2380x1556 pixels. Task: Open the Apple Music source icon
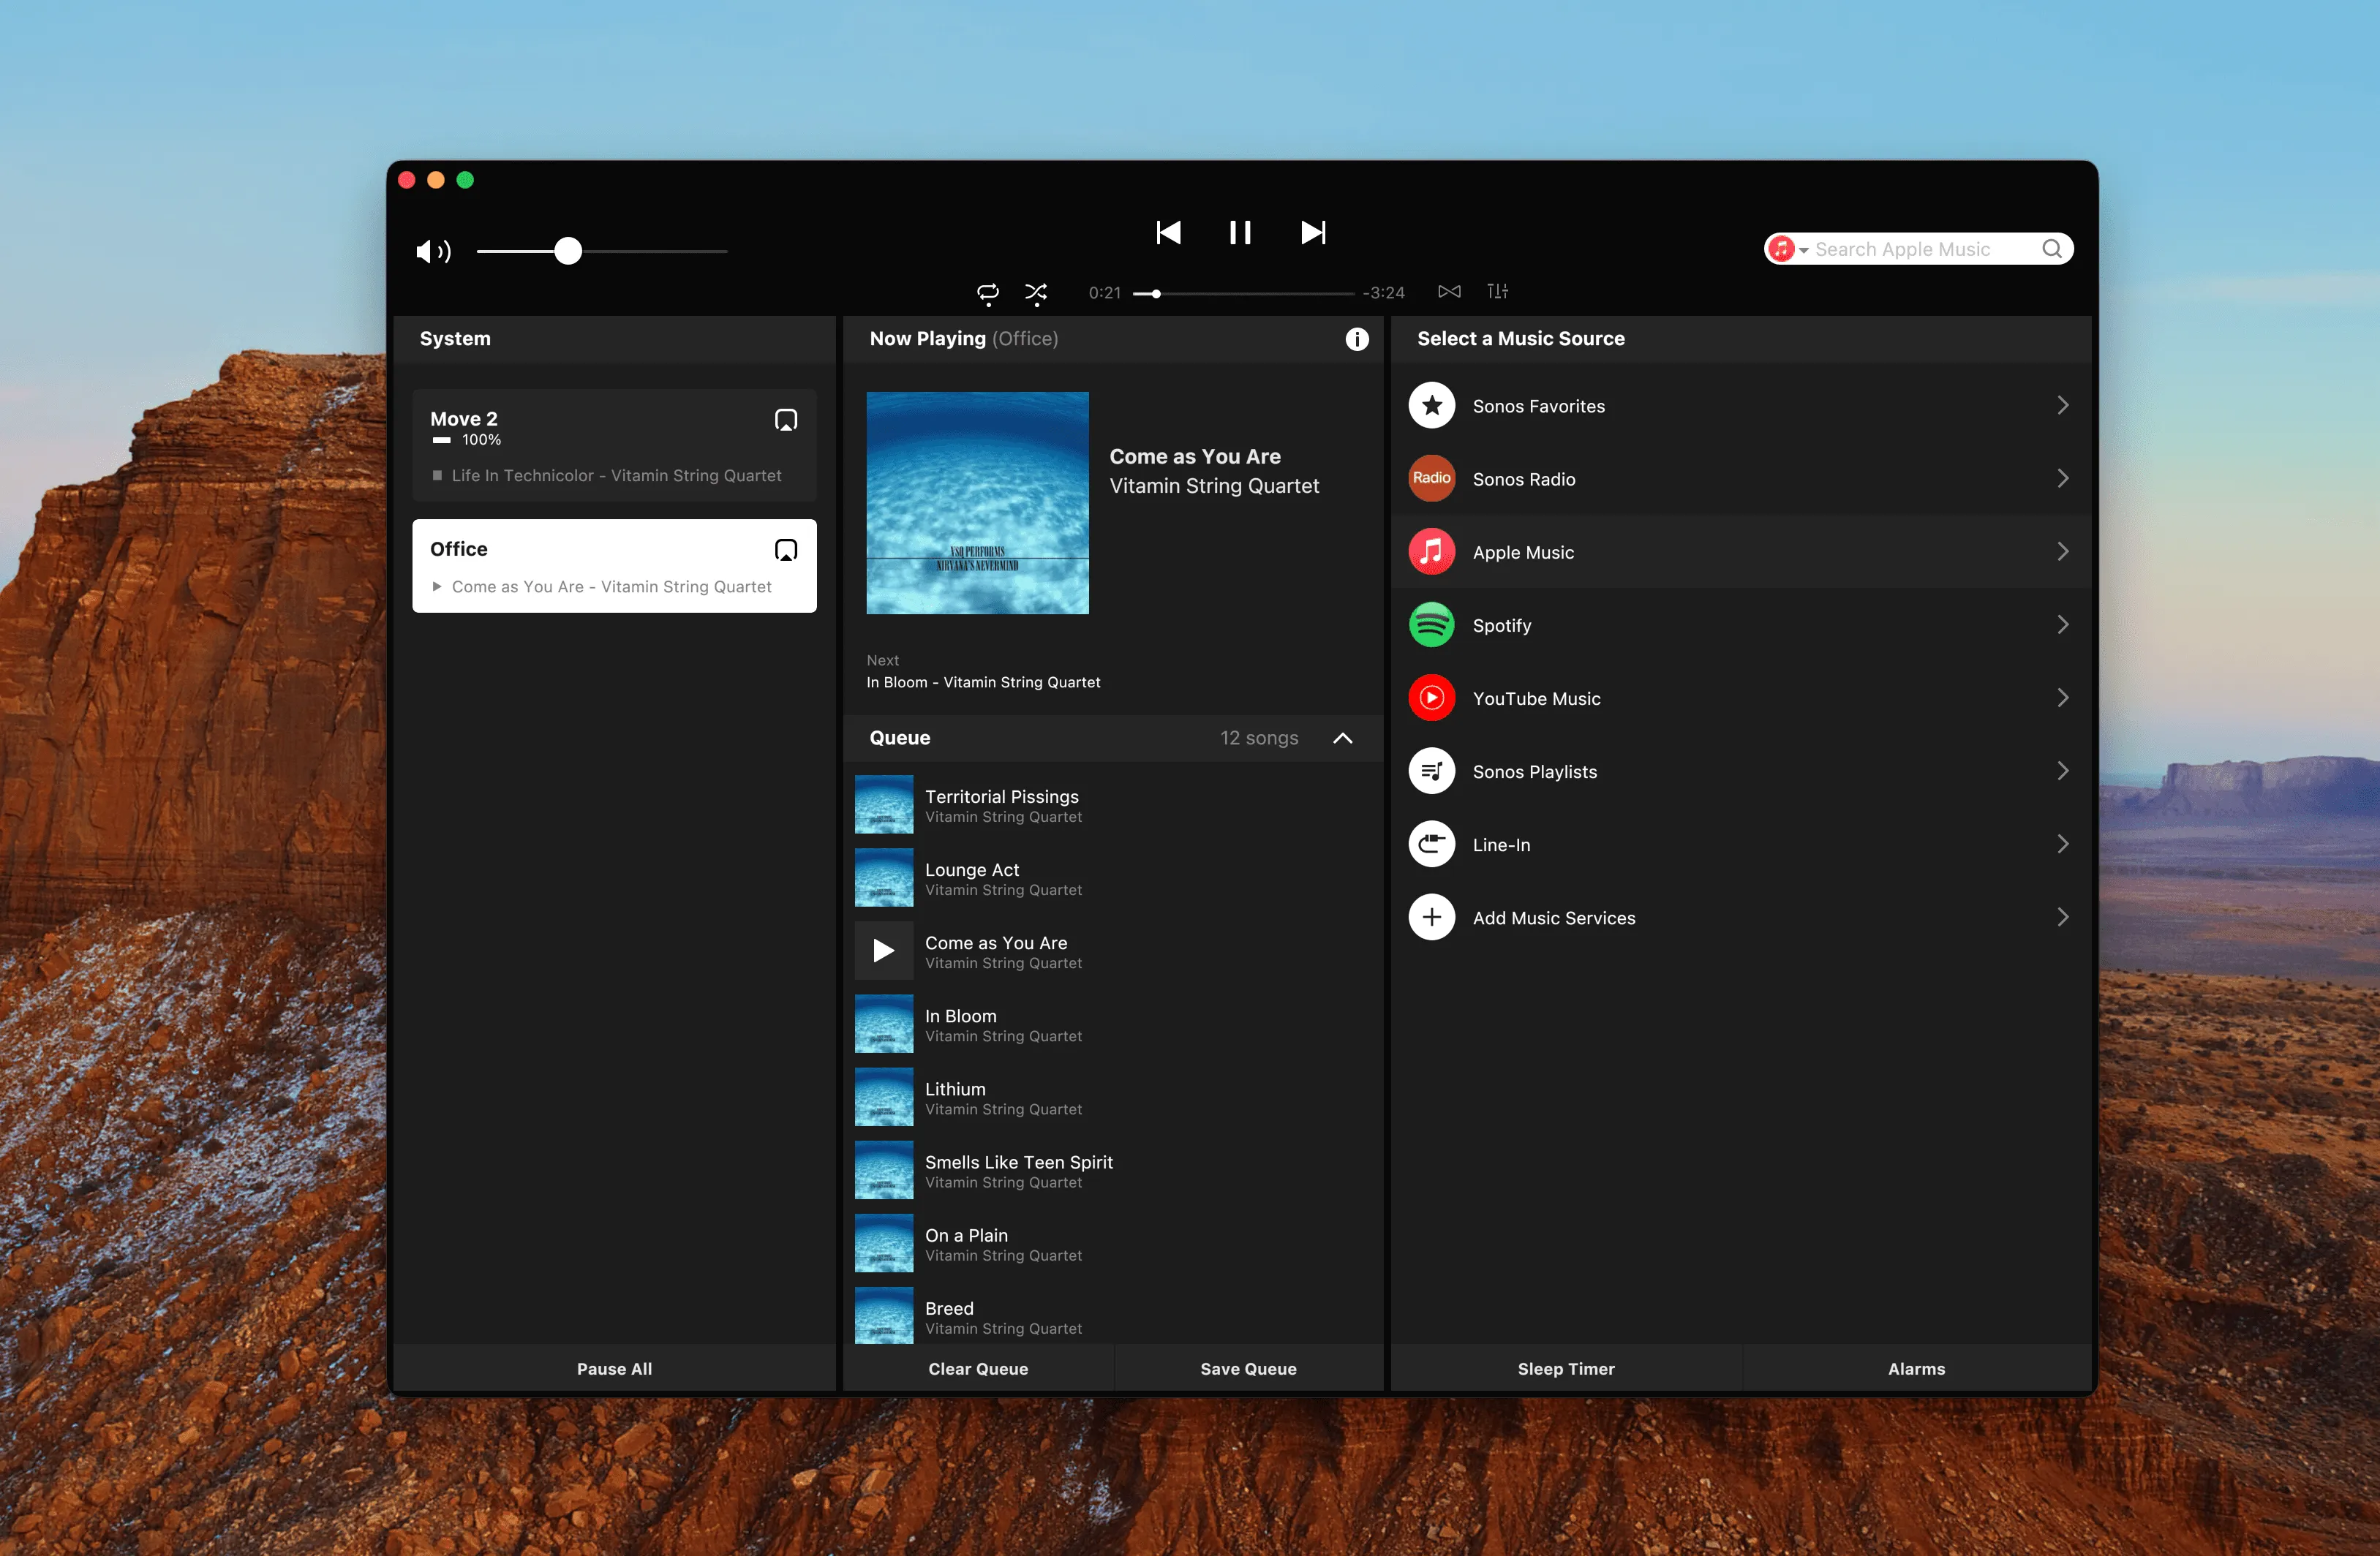coord(1432,552)
